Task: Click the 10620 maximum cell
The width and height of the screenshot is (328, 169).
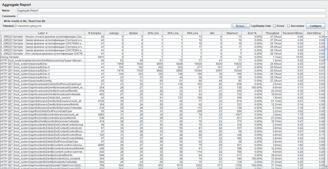Action: pyautogui.click(x=232, y=64)
